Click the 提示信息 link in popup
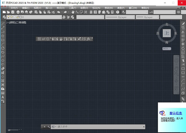 175,113
